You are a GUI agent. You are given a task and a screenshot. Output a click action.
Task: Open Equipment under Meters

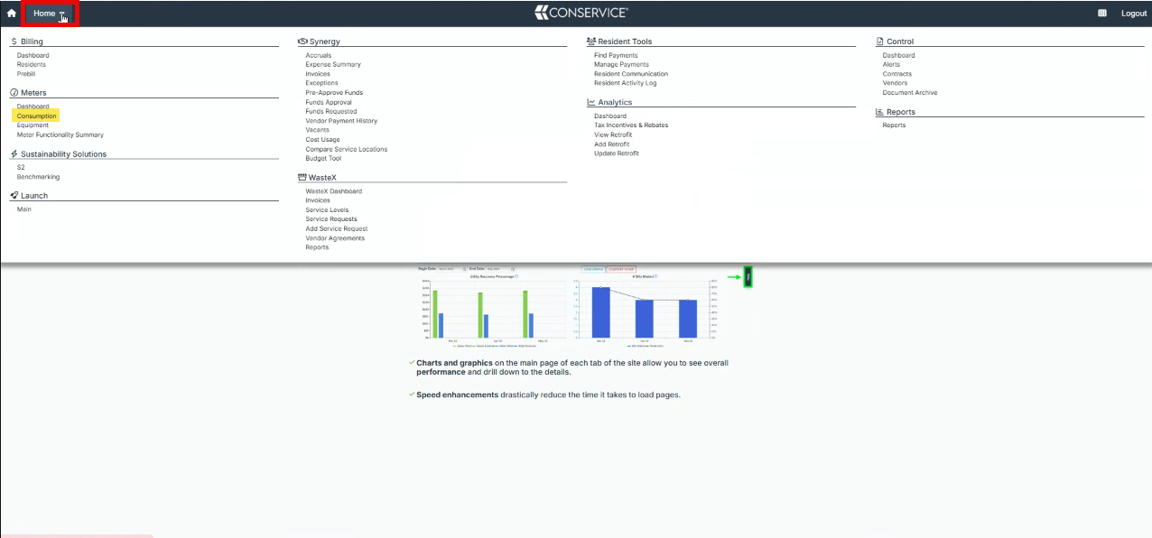click(x=33, y=125)
